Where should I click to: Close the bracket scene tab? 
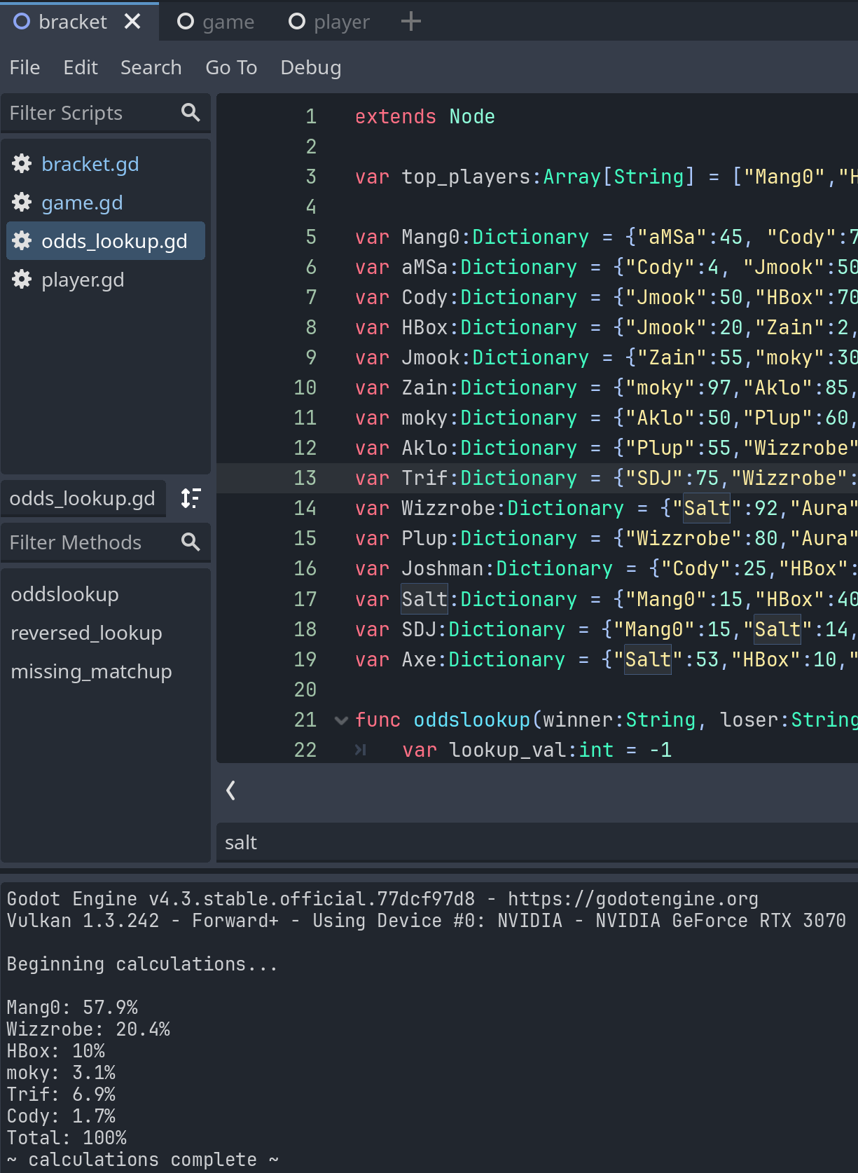132,22
